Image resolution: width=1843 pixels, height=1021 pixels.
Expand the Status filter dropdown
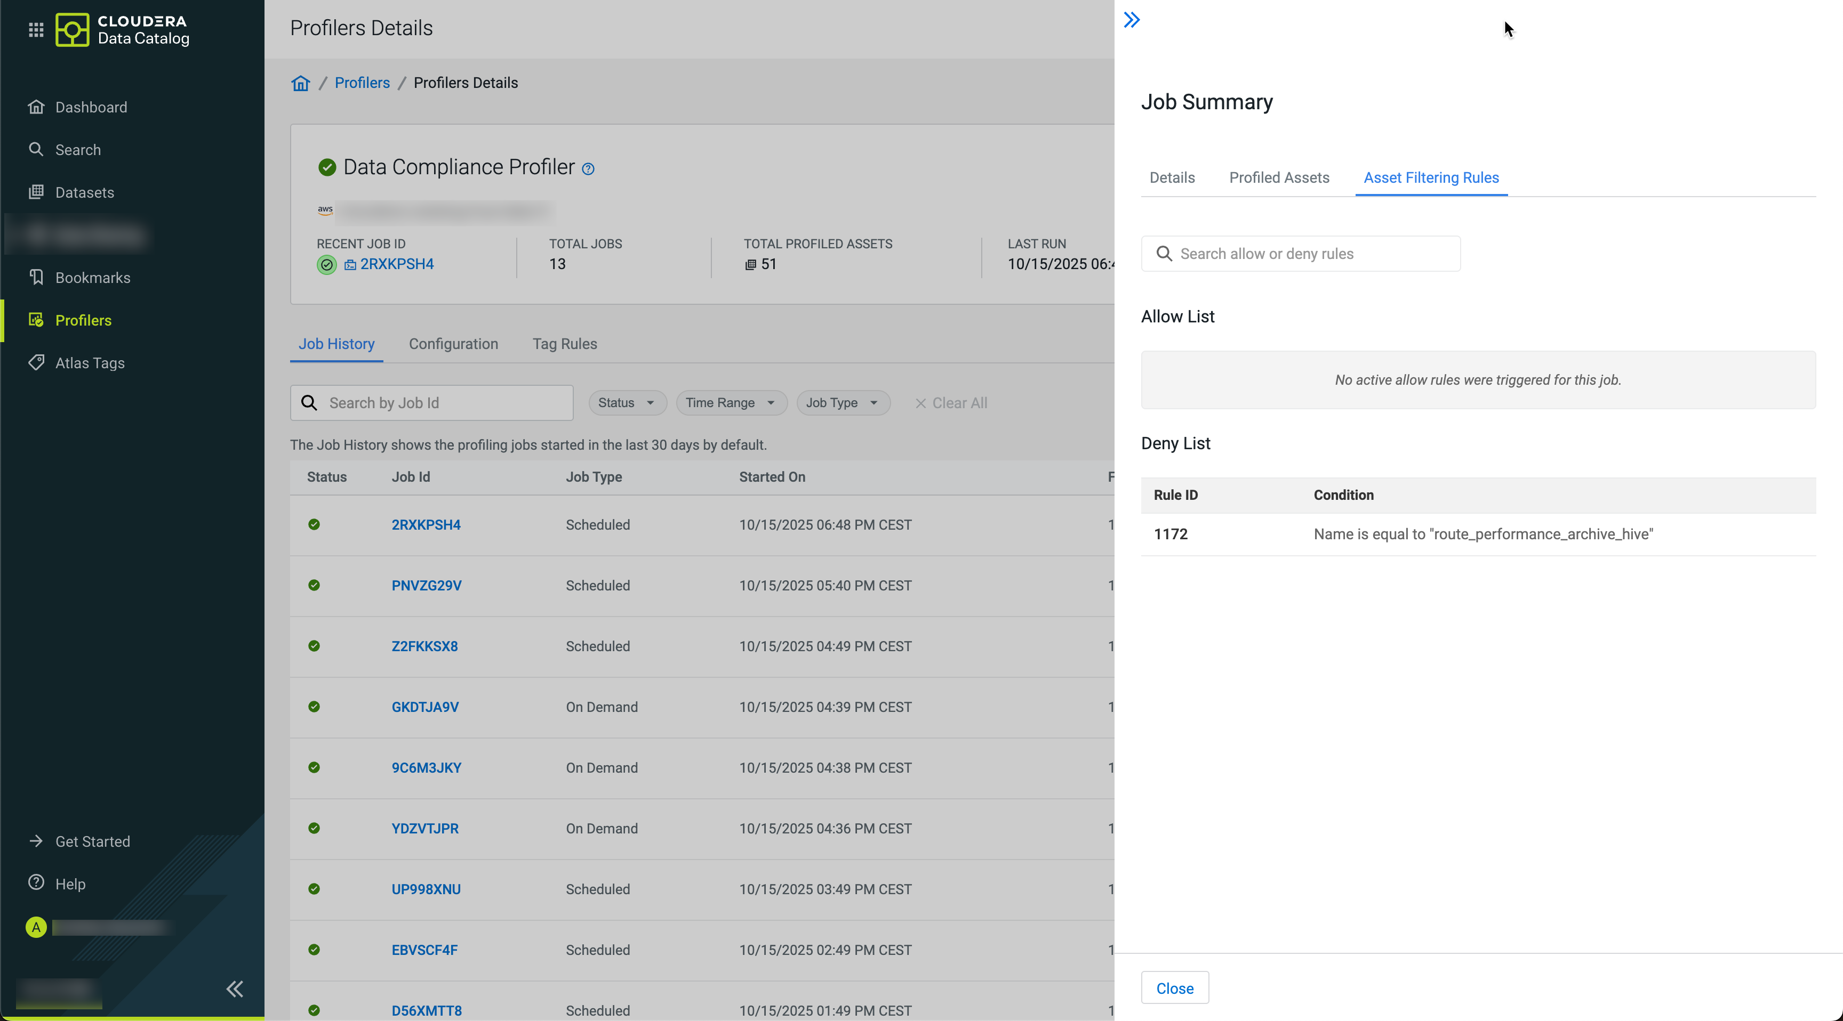pyautogui.click(x=626, y=402)
